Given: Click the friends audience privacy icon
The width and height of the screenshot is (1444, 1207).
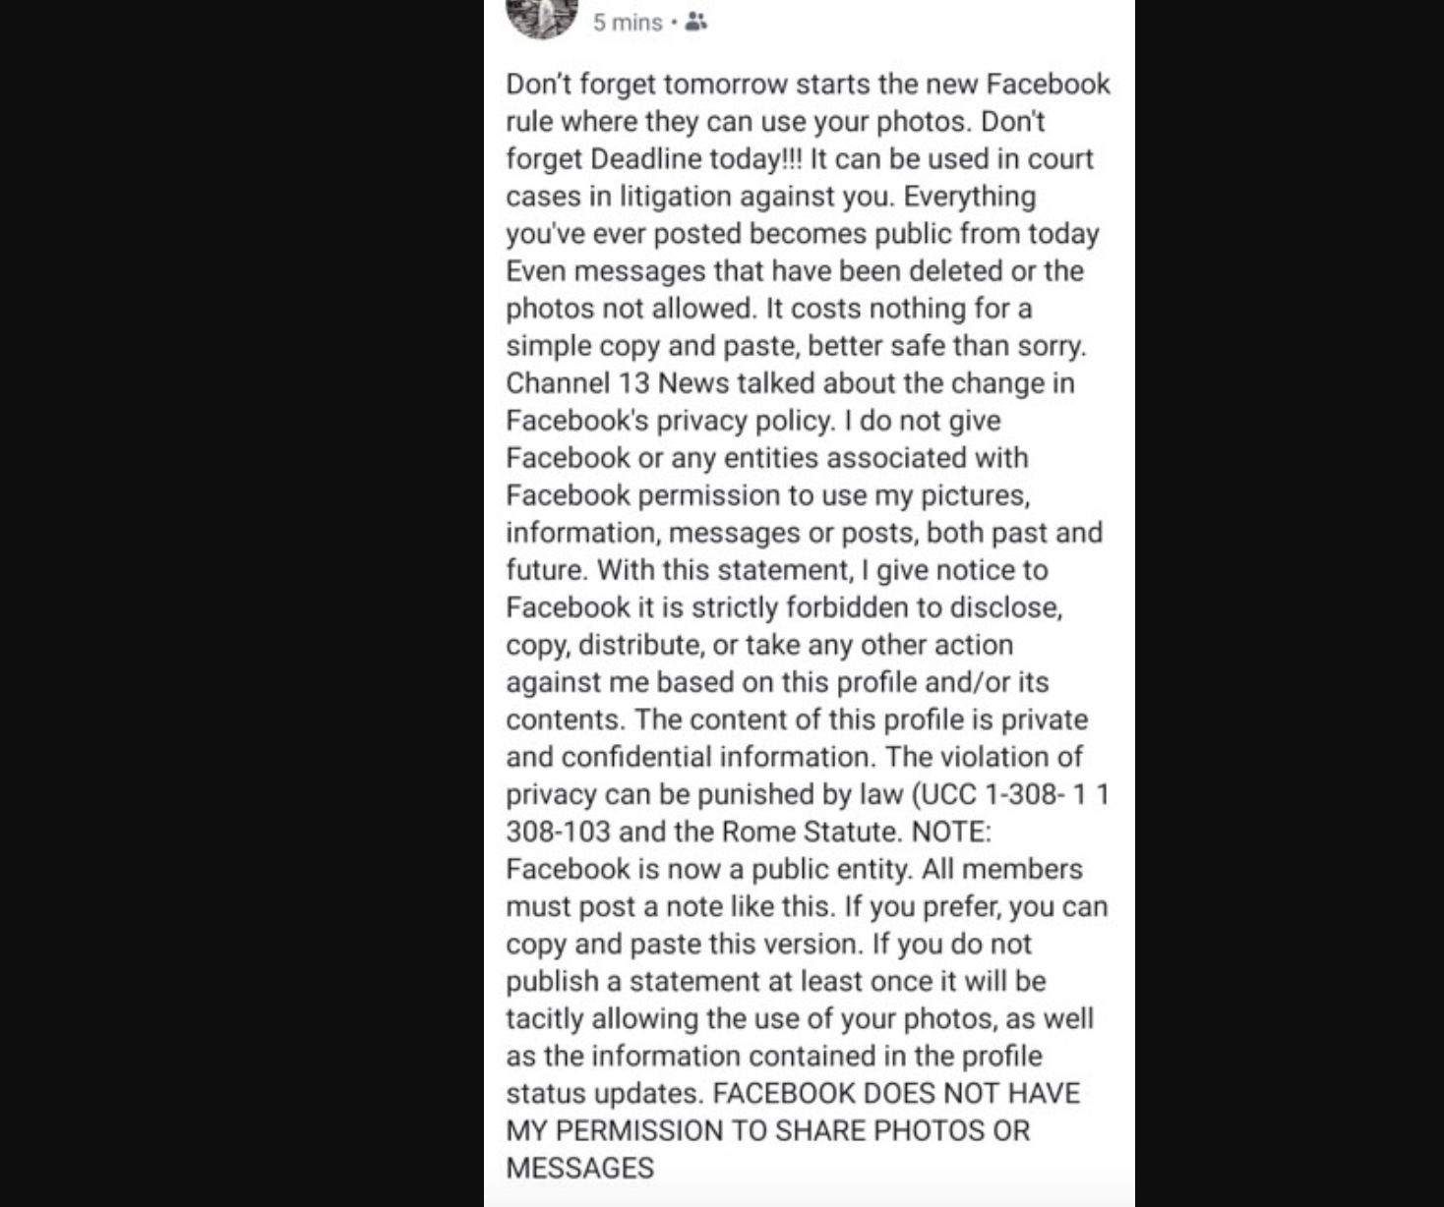Looking at the screenshot, I should [695, 22].
